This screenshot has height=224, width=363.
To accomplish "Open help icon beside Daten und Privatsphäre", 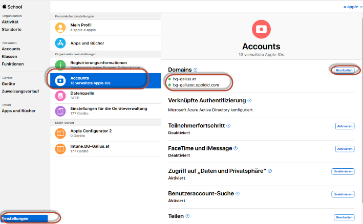I will pyautogui.click(x=270, y=171).
